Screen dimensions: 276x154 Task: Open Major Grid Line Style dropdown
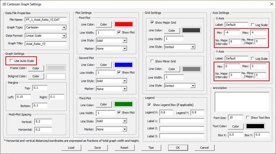pyautogui.click(x=193, y=47)
